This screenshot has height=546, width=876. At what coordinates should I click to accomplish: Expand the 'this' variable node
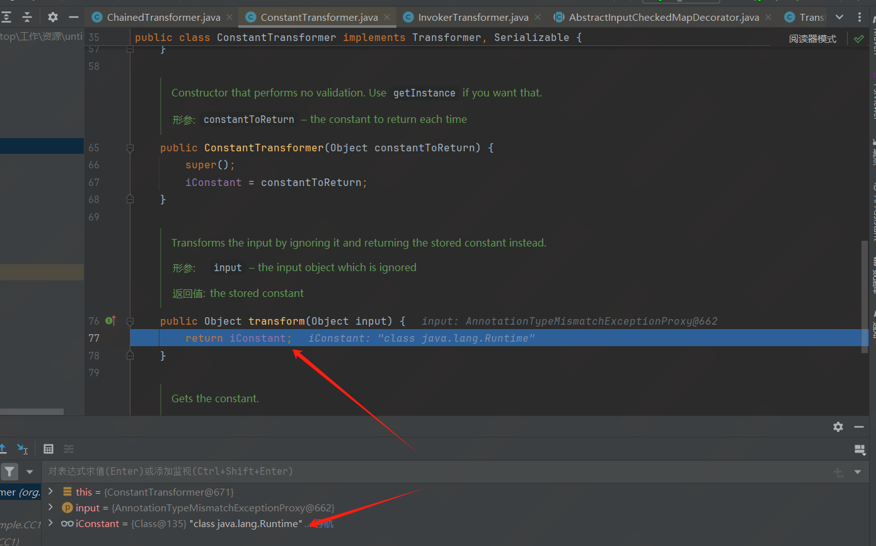point(50,491)
